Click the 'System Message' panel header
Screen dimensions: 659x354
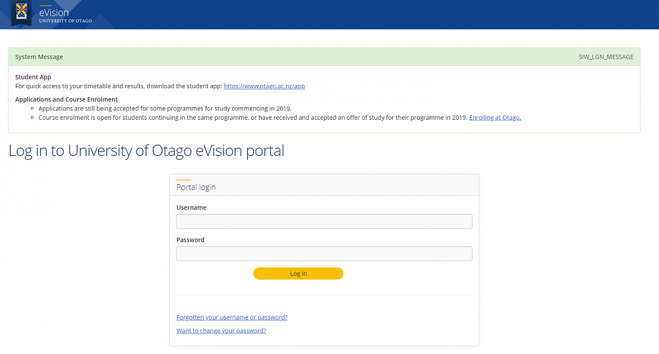coord(40,57)
